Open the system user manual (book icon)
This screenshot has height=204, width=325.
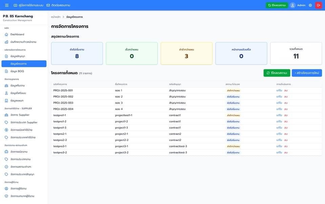(15, 5)
